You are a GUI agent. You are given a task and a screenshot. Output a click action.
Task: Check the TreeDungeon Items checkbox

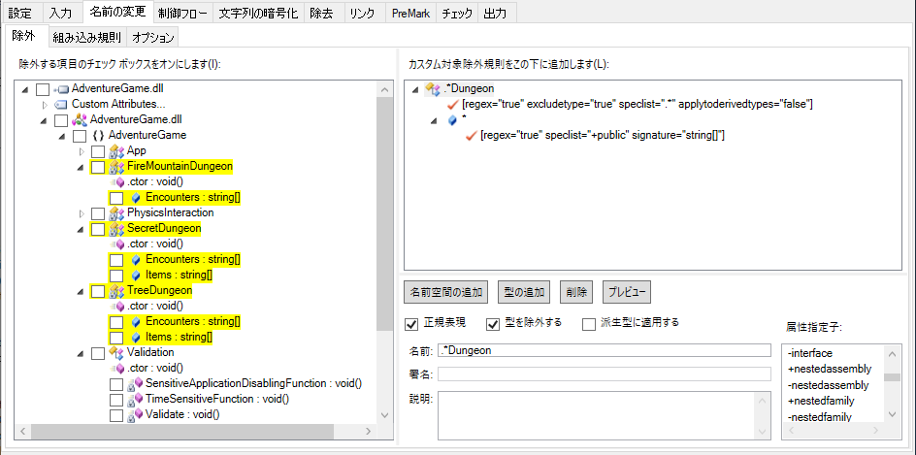pyautogui.click(x=116, y=338)
